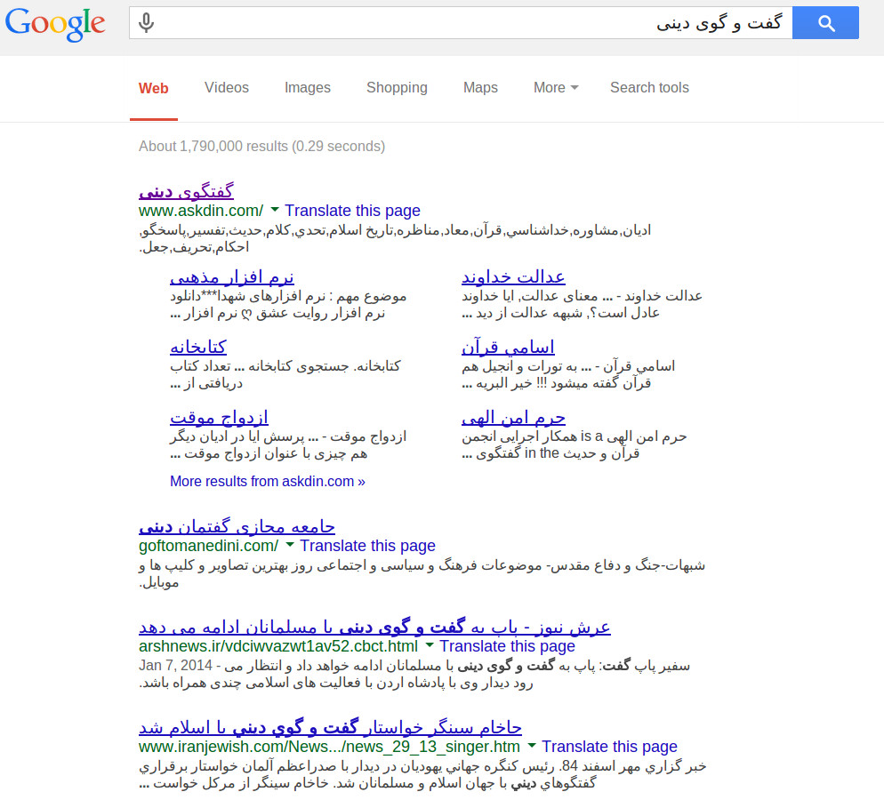Open the first result title for askdin.com

186,192
